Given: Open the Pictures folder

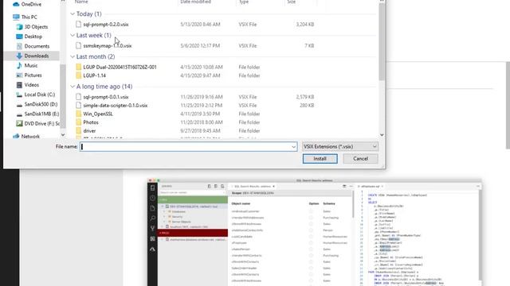Looking at the screenshot, I should (33, 75).
